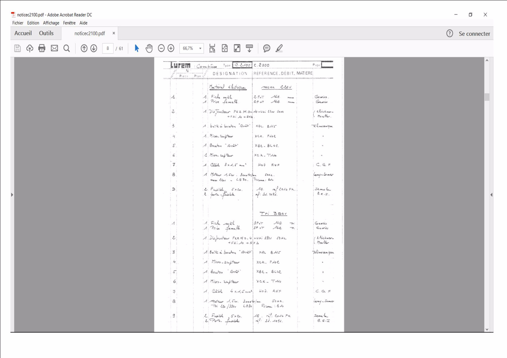Click the Save file icon
The width and height of the screenshot is (507, 358).
[18, 48]
